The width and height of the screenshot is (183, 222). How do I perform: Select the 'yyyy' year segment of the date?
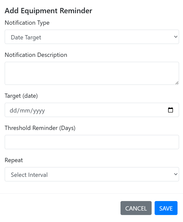pos(38,110)
